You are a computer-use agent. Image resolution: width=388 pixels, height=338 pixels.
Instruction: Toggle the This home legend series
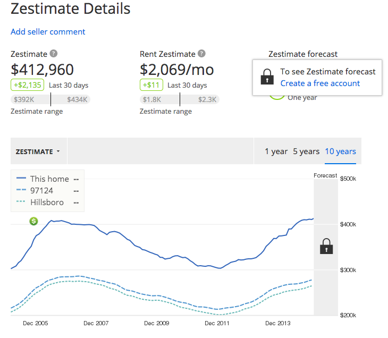pyautogui.click(x=49, y=179)
